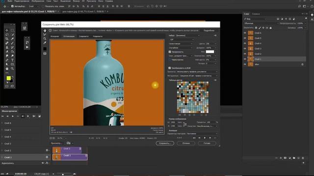Switch to the 4 варианта tab
The height and width of the screenshot is (176, 314).
coord(98,36)
